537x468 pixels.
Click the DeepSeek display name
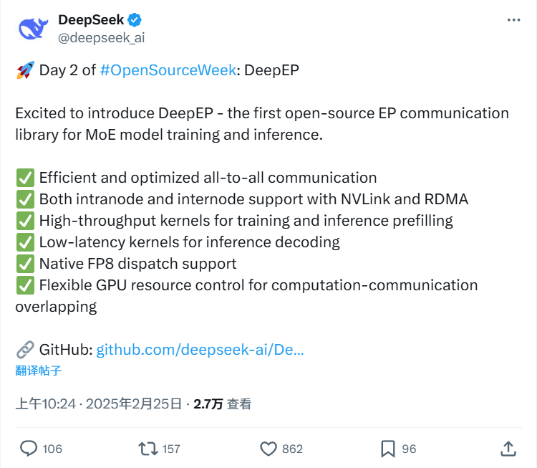pyautogui.click(x=90, y=20)
